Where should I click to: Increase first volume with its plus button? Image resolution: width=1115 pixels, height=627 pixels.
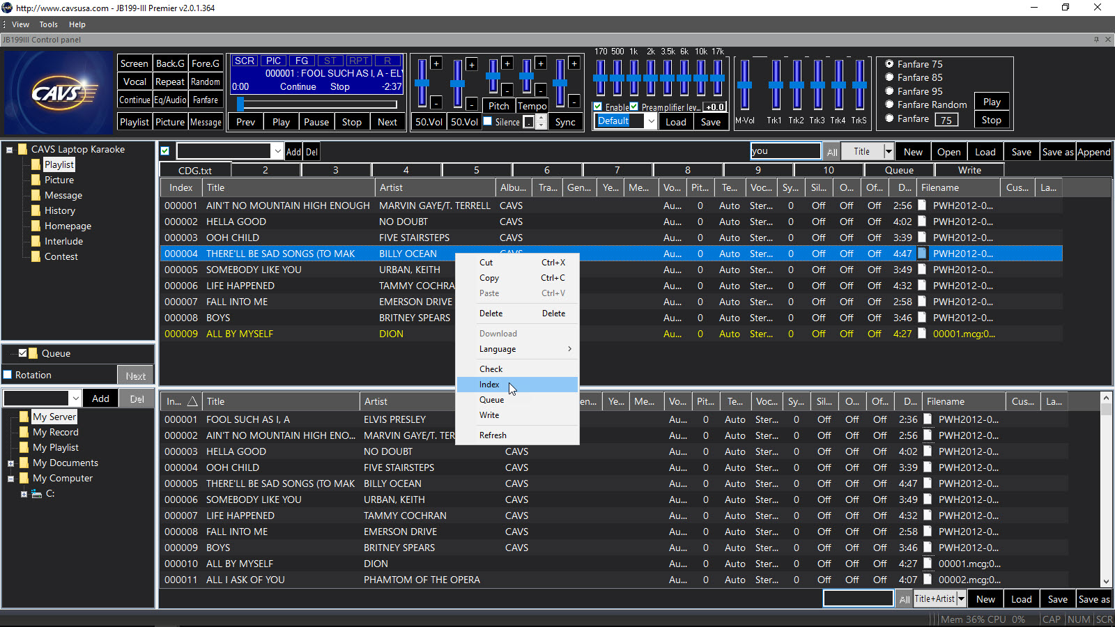[x=436, y=63]
